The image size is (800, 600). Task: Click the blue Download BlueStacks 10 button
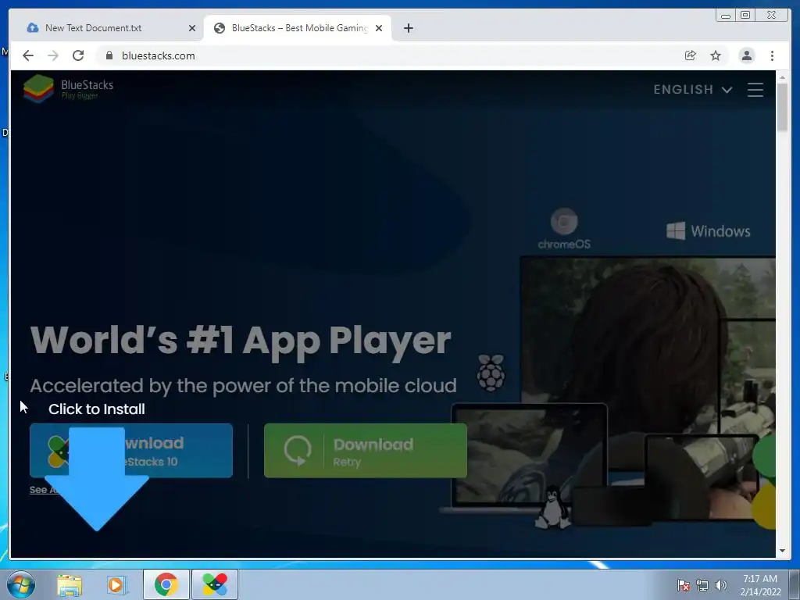(x=131, y=451)
